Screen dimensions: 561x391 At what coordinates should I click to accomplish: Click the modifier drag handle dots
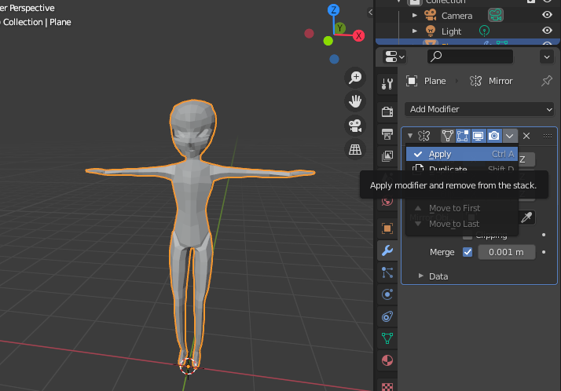pos(547,136)
